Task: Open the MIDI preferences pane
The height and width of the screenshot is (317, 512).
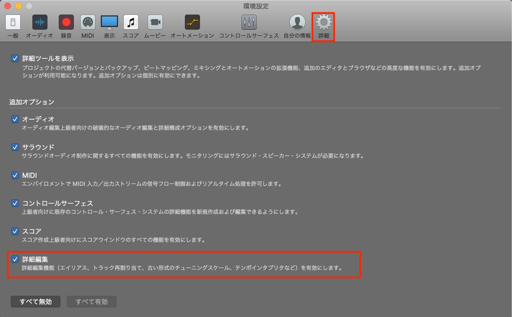Action: click(88, 27)
